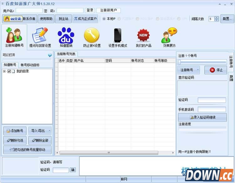Toggle the 我的目录 checkbox
Image resolution: width=235 pixels, height=183 pixels.
[9, 72]
